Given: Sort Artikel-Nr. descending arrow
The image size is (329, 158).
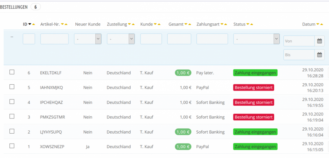Looking at the screenshot, I should pyautogui.click(x=62, y=24).
